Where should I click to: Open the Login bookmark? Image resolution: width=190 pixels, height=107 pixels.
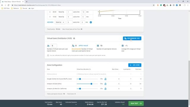31,8
